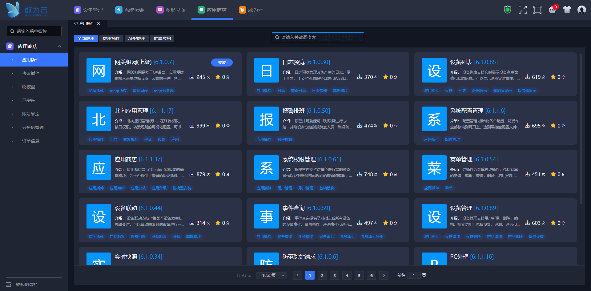The width and height of the screenshot is (591, 291).
Task: Click the 网关组网(上级) plugin icon
Action: click(99, 70)
